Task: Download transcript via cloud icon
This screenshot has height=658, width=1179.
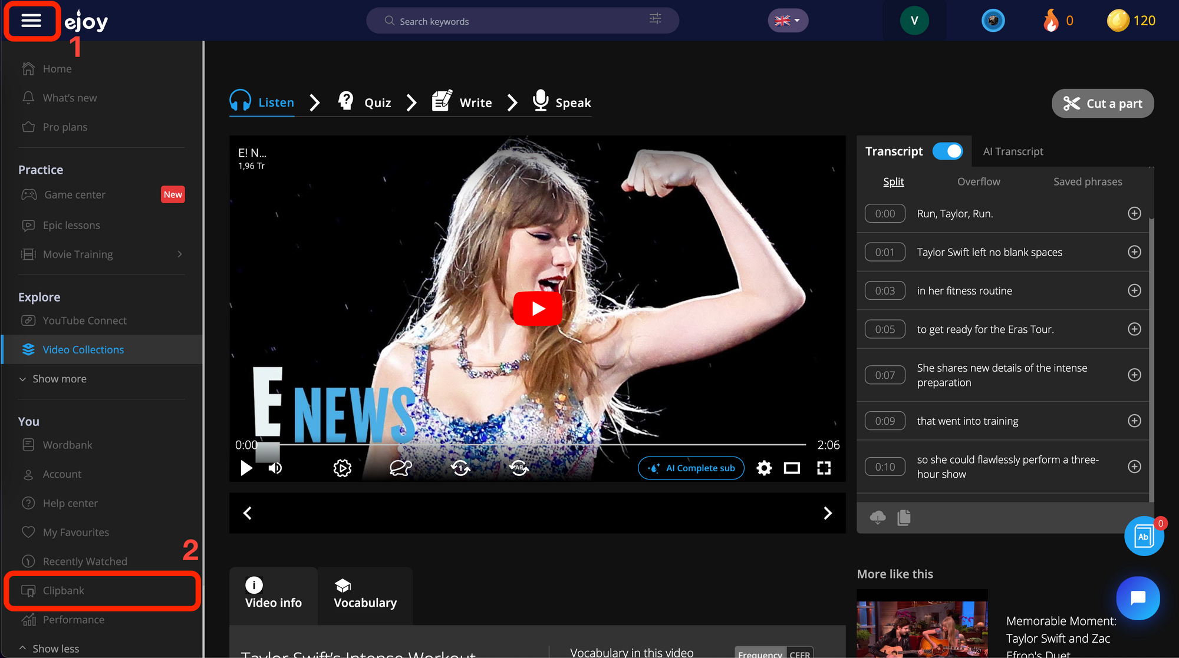Action: [878, 517]
